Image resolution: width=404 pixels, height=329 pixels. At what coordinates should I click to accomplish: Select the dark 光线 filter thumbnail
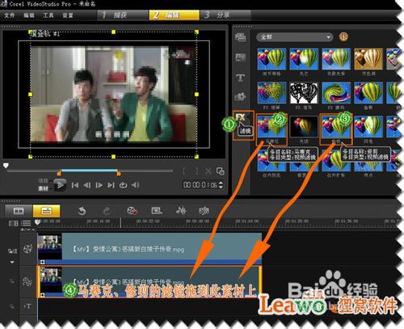tap(304, 127)
